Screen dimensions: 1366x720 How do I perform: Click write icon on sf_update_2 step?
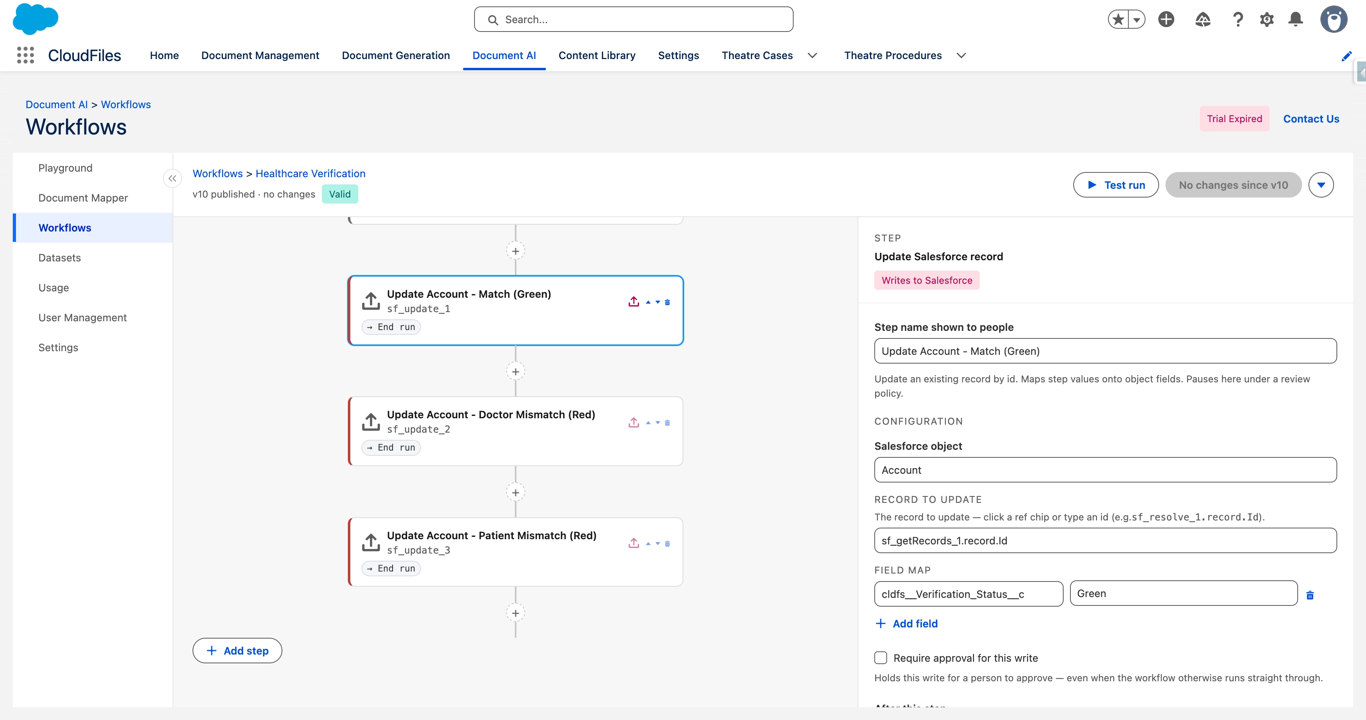click(x=634, y=423)
